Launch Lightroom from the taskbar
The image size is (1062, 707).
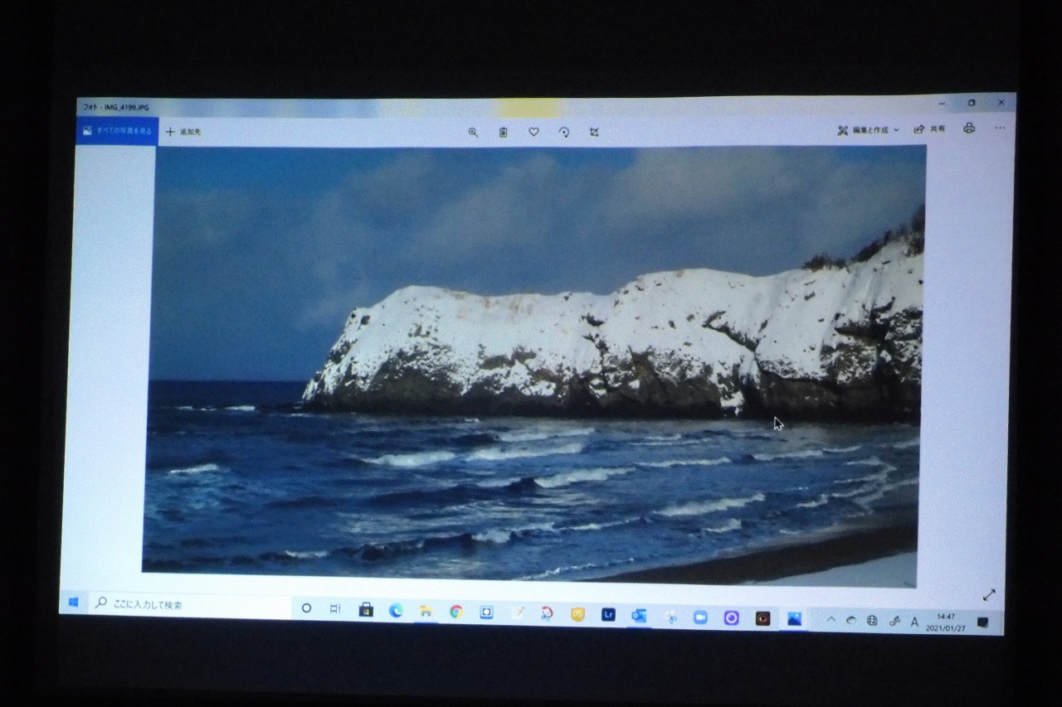[608, 614]
